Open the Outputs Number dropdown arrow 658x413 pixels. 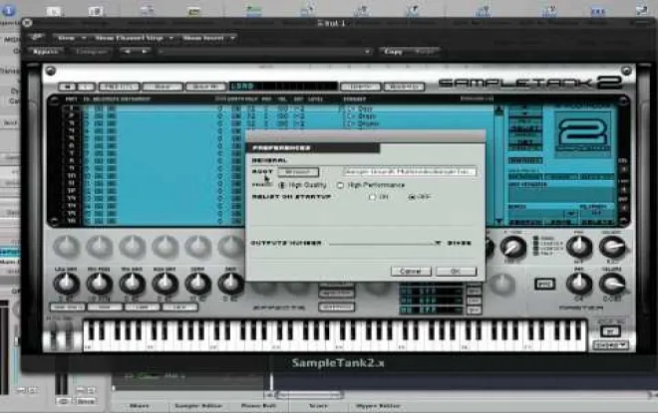click(x=438, y=243)
